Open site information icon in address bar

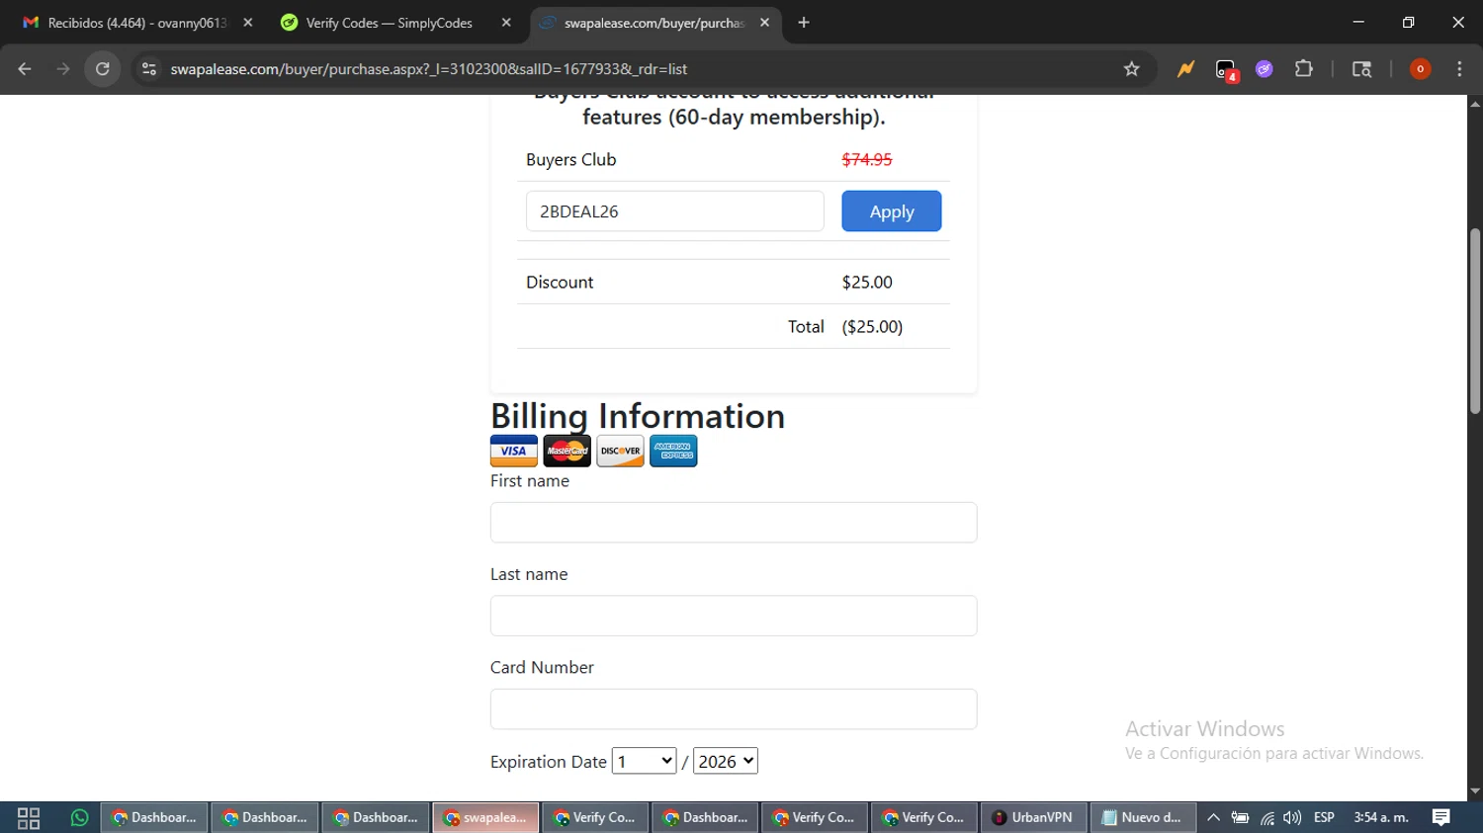click(149, 69)
